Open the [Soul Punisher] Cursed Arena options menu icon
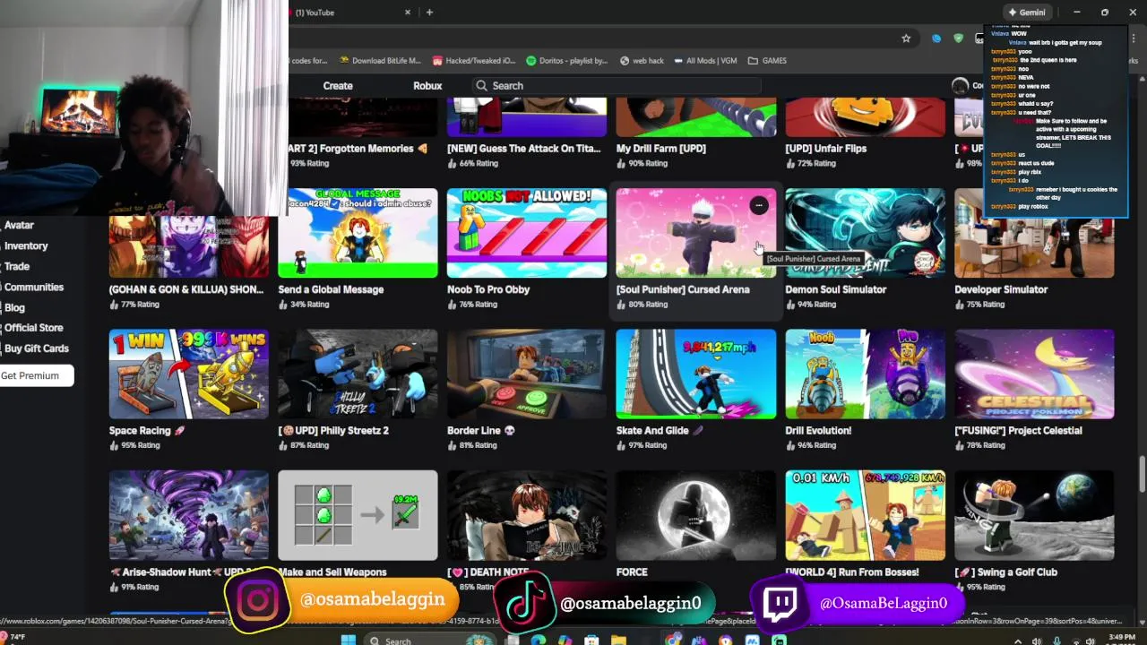The image size is (1147, 645). coord(759,206)
